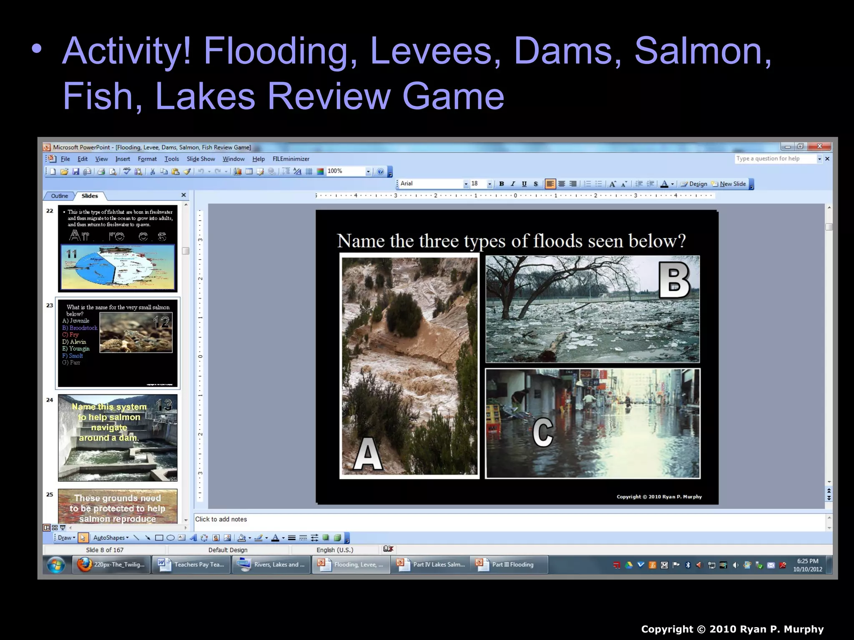Open the Slide Show menu

(x=201, y=159)
